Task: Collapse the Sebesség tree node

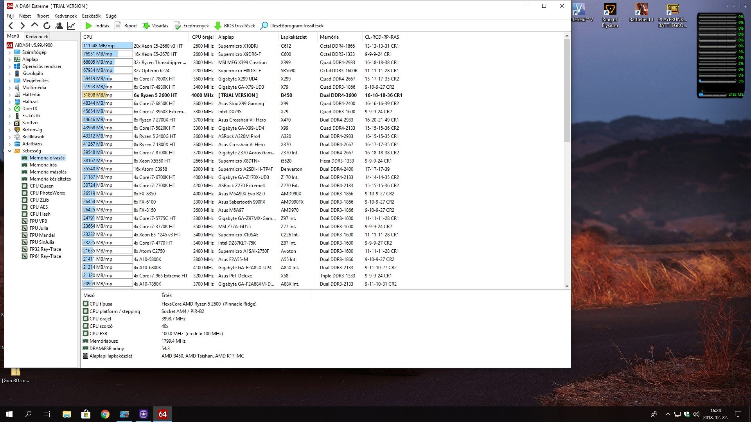Action: pyautogui.click(x=10, y=151)
